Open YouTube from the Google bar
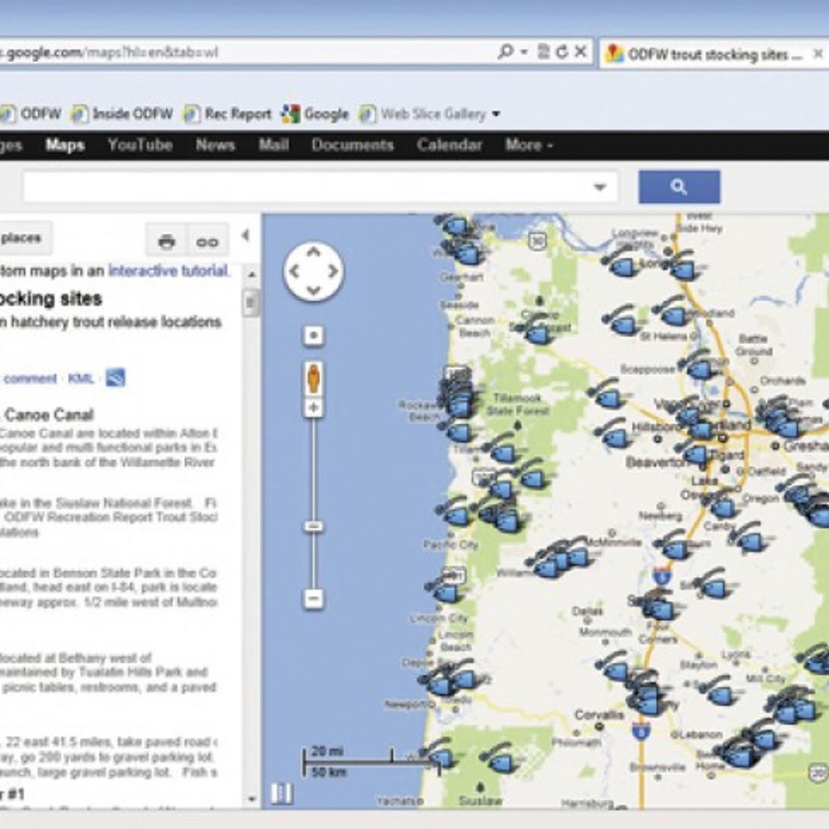This screenshot has height=829, width=829. (140, 145)
